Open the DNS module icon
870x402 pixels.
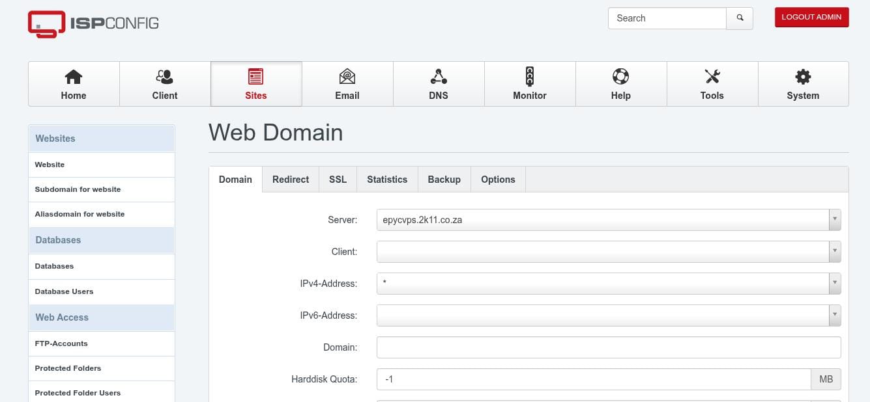pyautogui.click(x=439, y=77)
